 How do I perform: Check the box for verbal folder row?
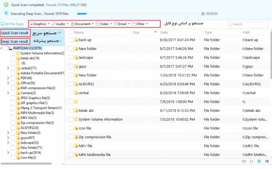(x=71, y=93)
